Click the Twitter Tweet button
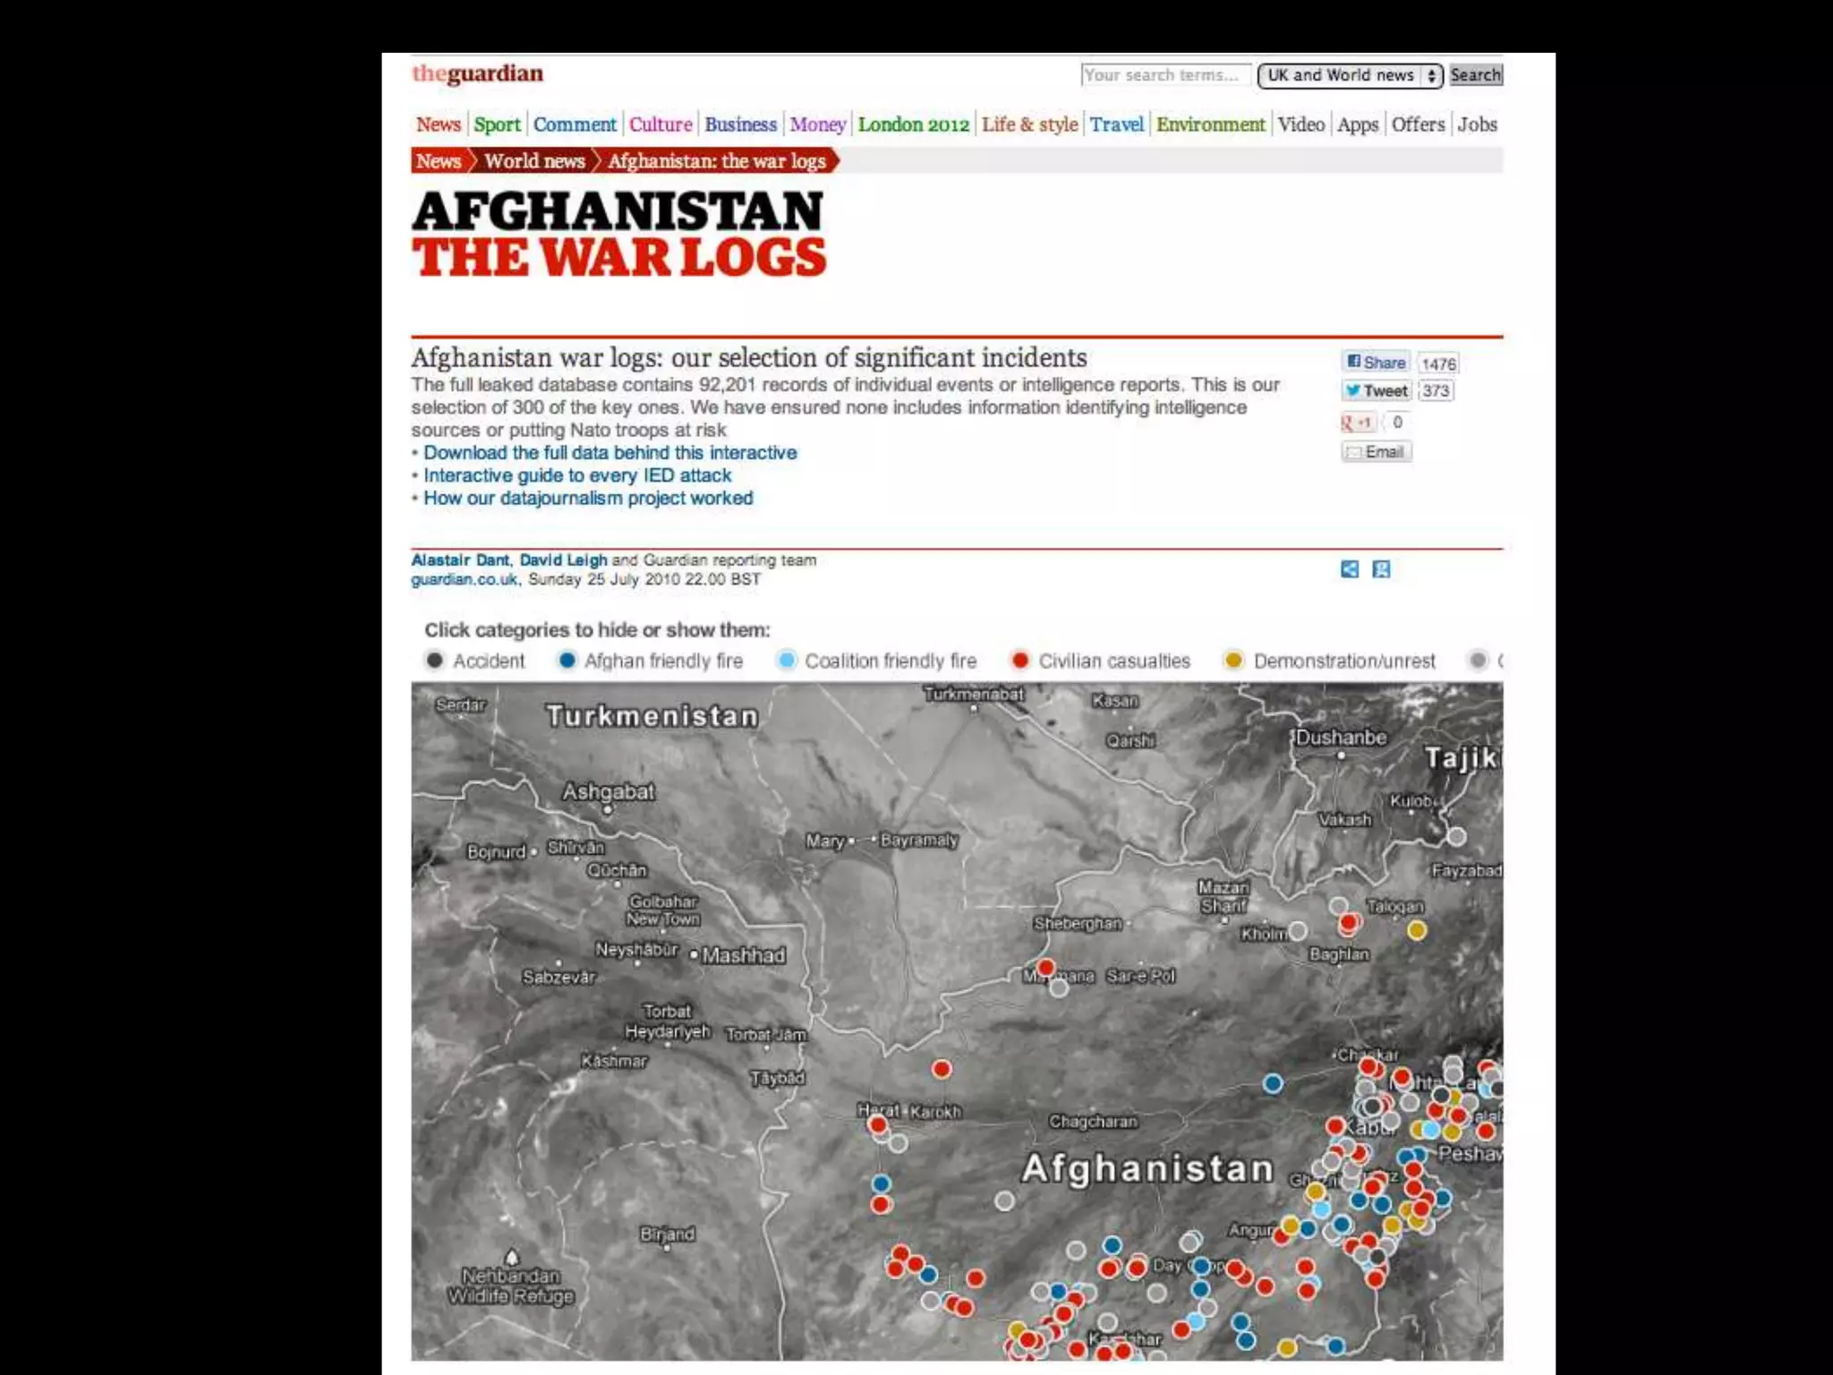 click(1376, 391)
